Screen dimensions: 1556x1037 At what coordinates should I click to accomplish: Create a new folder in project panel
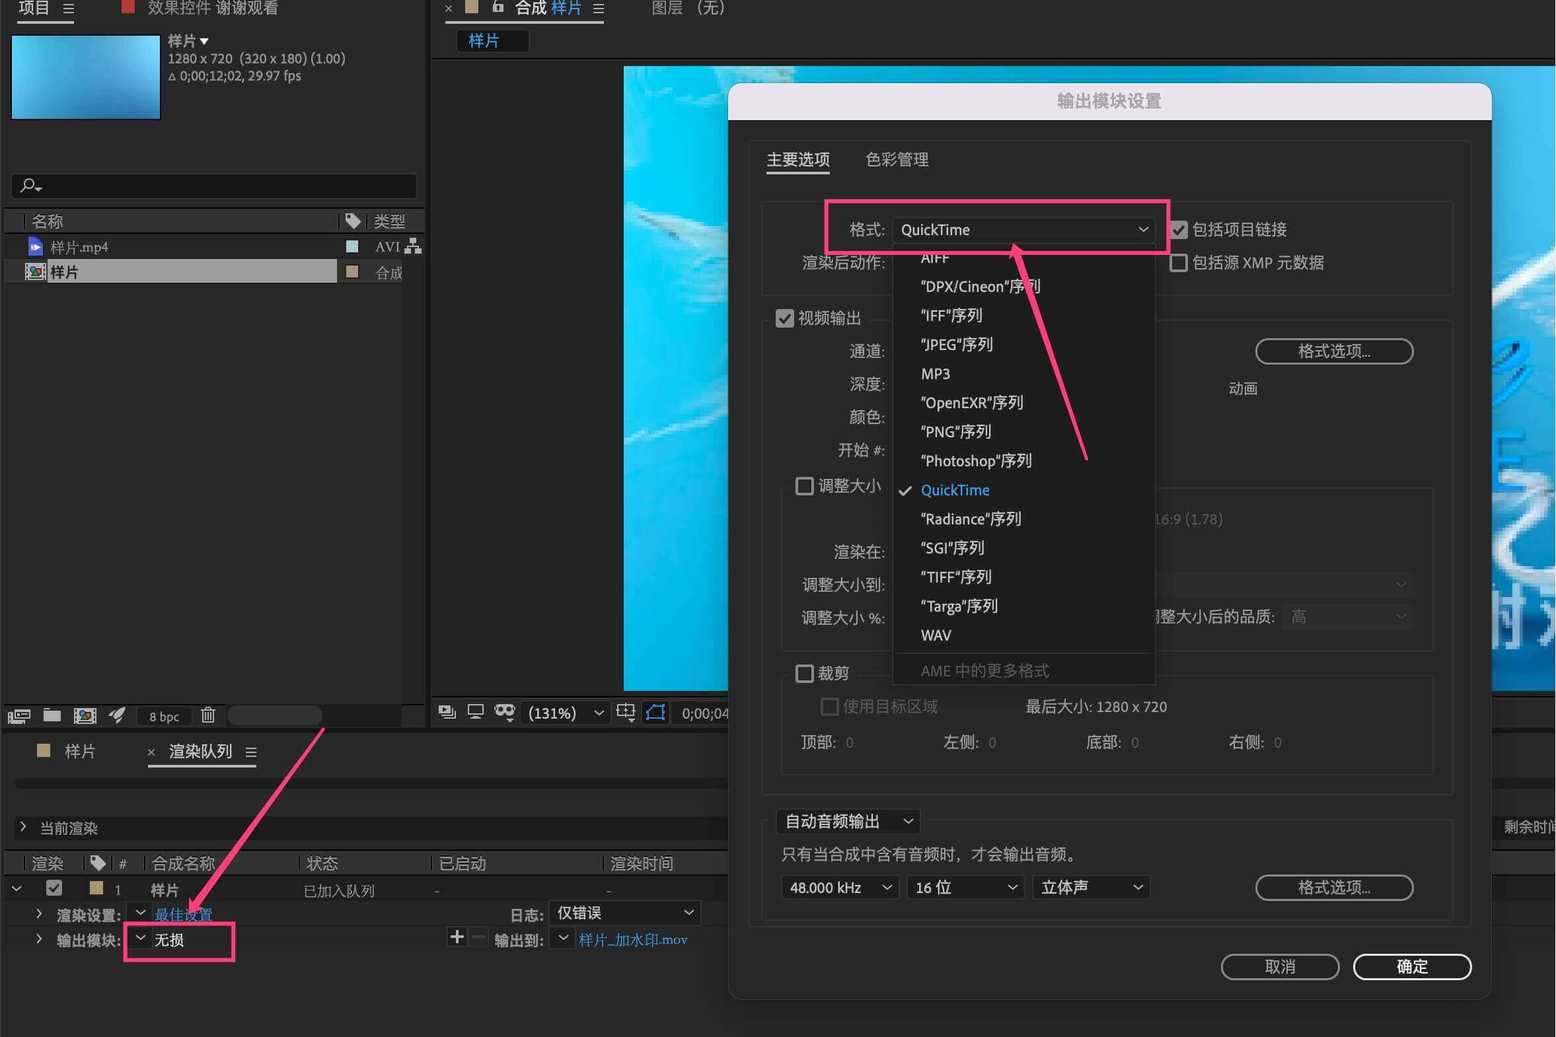coord(52,715)
